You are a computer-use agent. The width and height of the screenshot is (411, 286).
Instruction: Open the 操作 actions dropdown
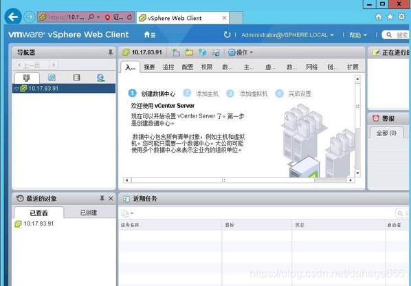click(x=241, y=52)
